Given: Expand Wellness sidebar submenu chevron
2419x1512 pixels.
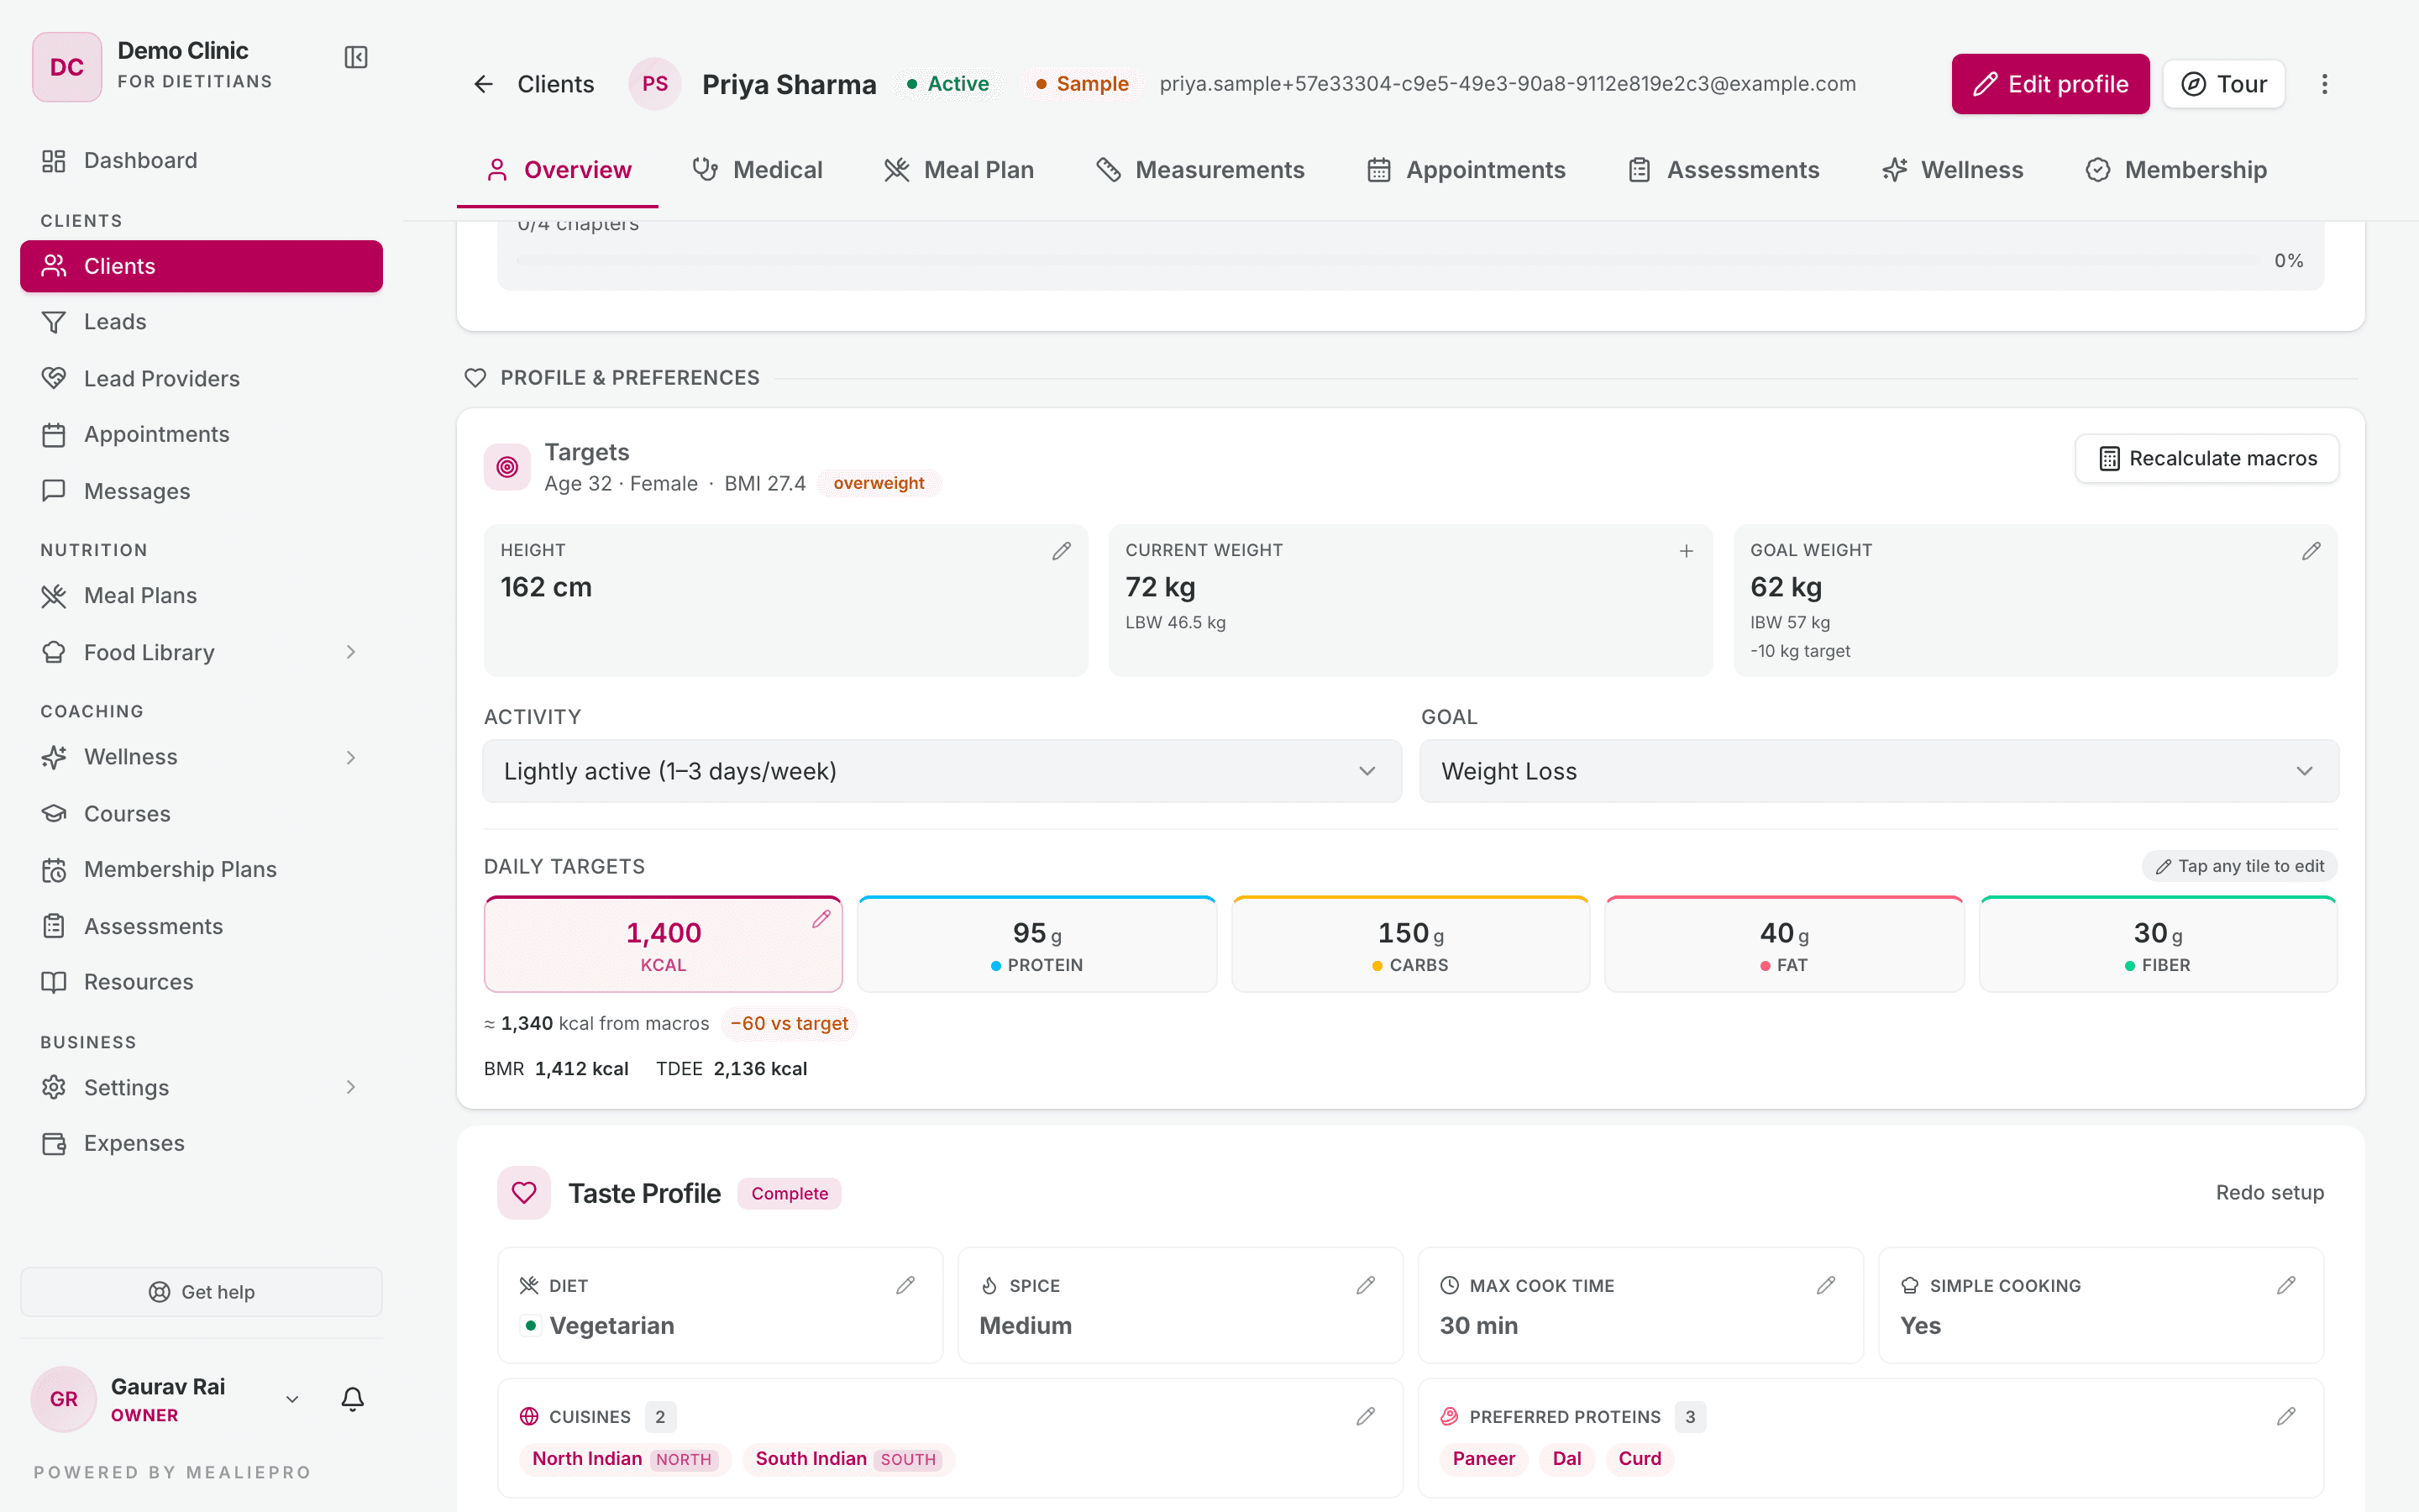Looking at the screenshot, I should click(351, 757).
